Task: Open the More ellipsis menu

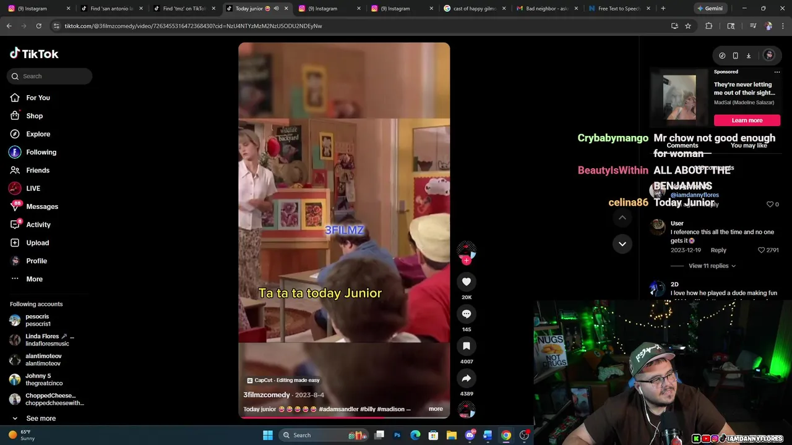Action: pyautogui.click(x=15, y=279)
